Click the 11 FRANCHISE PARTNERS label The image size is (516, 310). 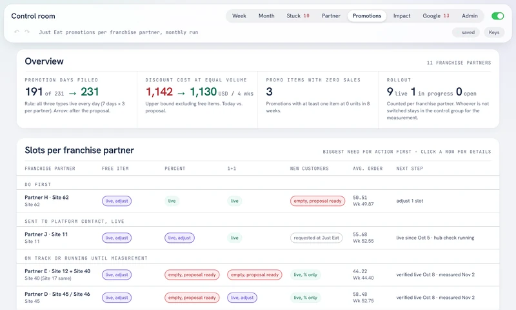[x=459, y=63]
